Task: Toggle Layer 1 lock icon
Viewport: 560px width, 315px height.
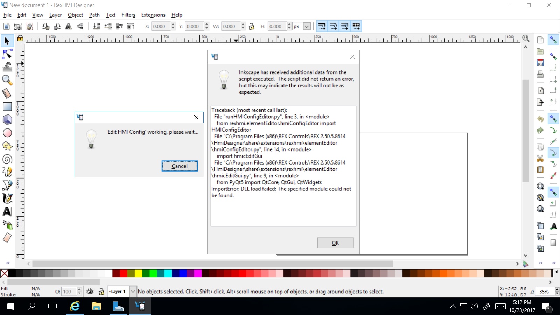Action: click(101, 292)
